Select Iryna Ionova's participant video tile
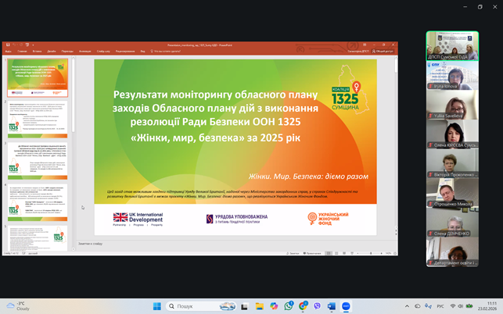 tap(451, 75)
